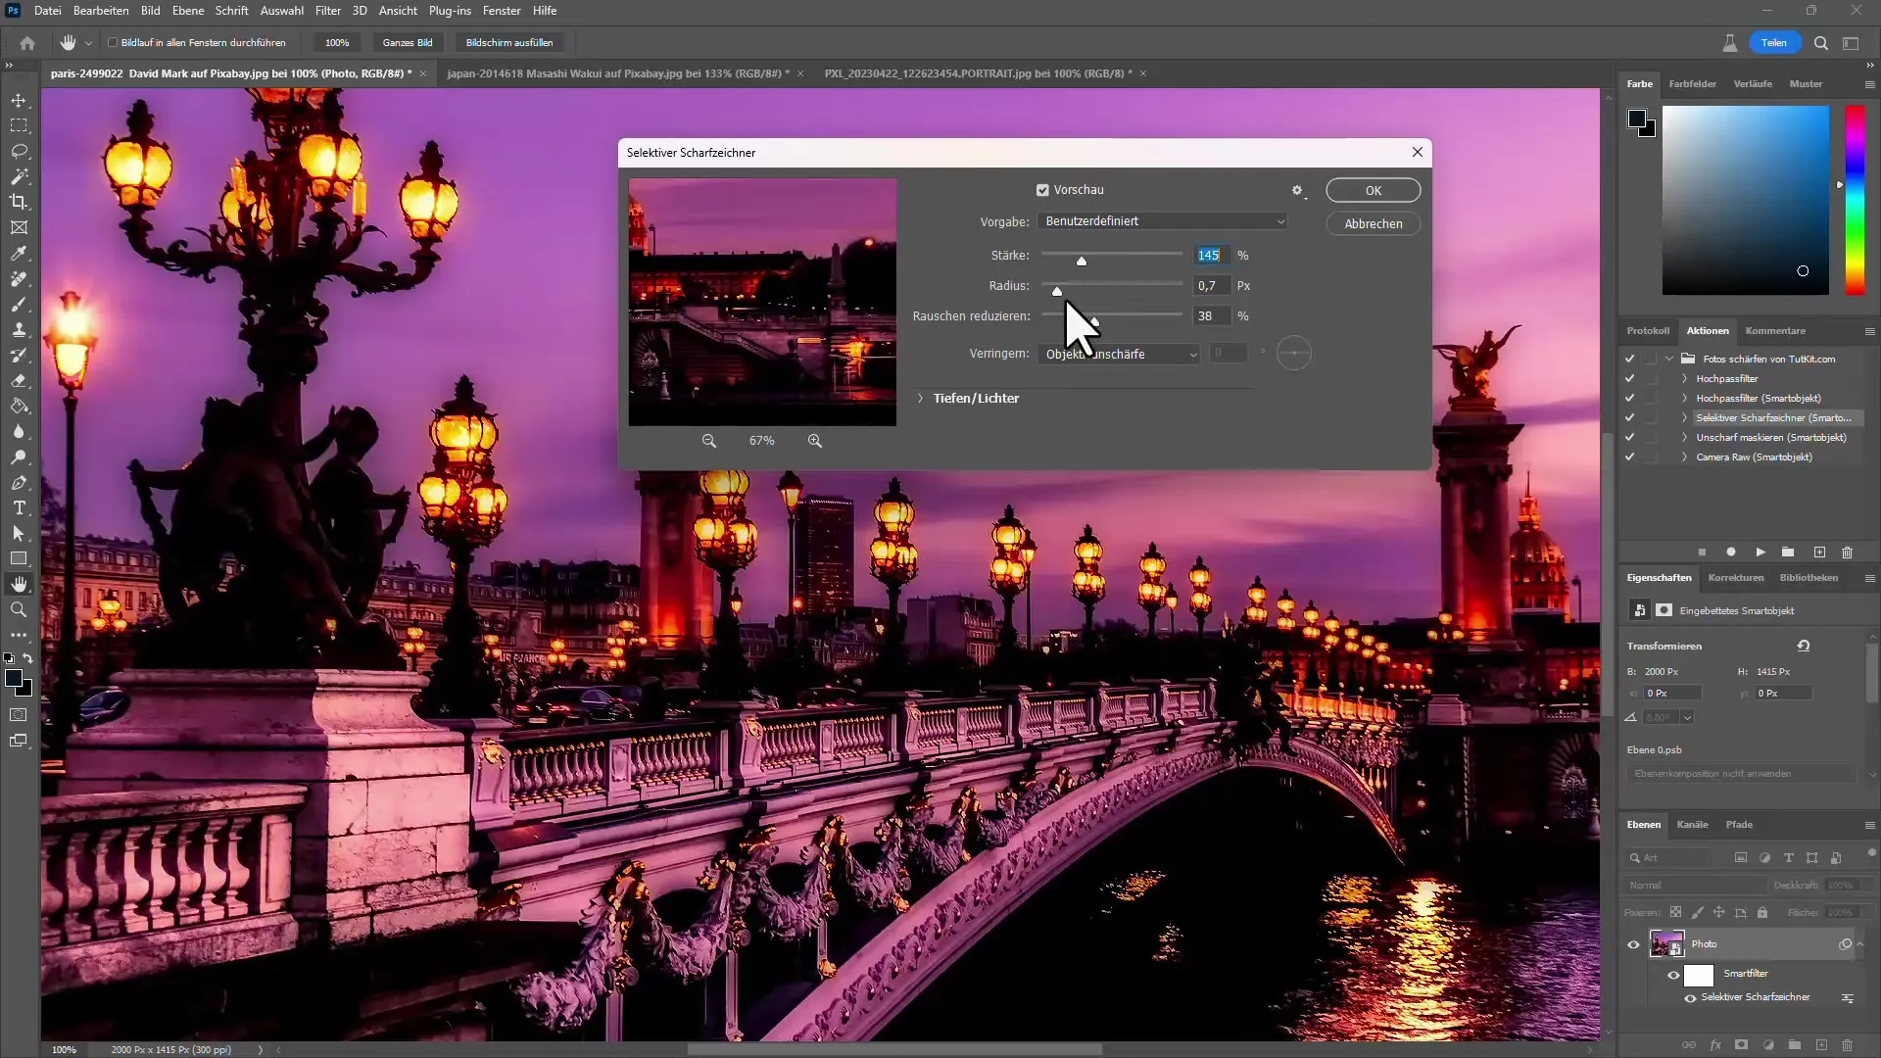This screenshot has width=1881, height=1058.
Task: Open the Filter menu
Action: pyautogui.click(x=327, y=11)
